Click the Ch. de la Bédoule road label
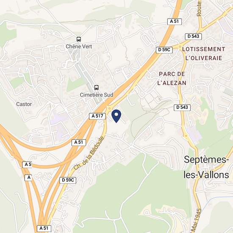 [89, 153]
